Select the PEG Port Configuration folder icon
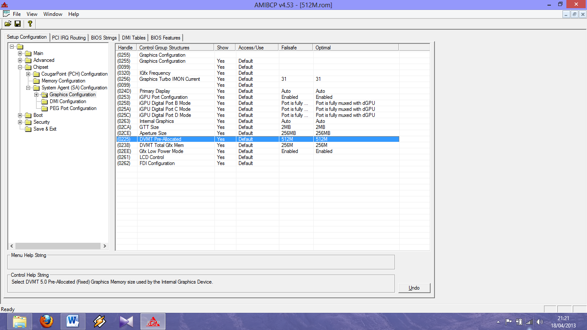587x330 pixels. tap(44, 108)
